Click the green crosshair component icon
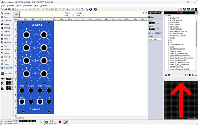The height and width of the screenshot is (125, 198). 87,9
